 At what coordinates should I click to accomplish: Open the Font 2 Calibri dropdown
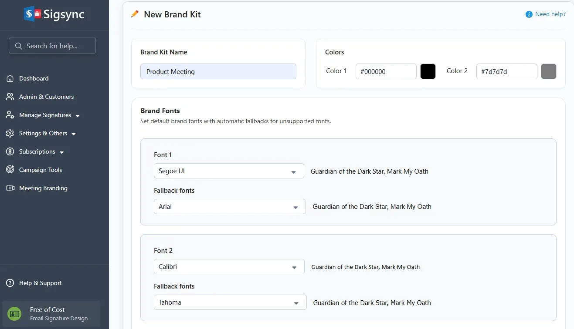pyautogui.click(x=229, y=267)
